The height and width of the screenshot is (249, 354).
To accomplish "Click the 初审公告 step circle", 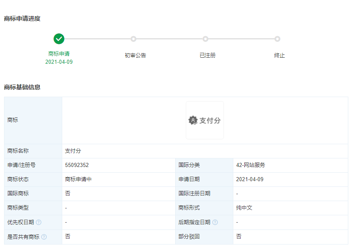I will (x=133, y=39).
